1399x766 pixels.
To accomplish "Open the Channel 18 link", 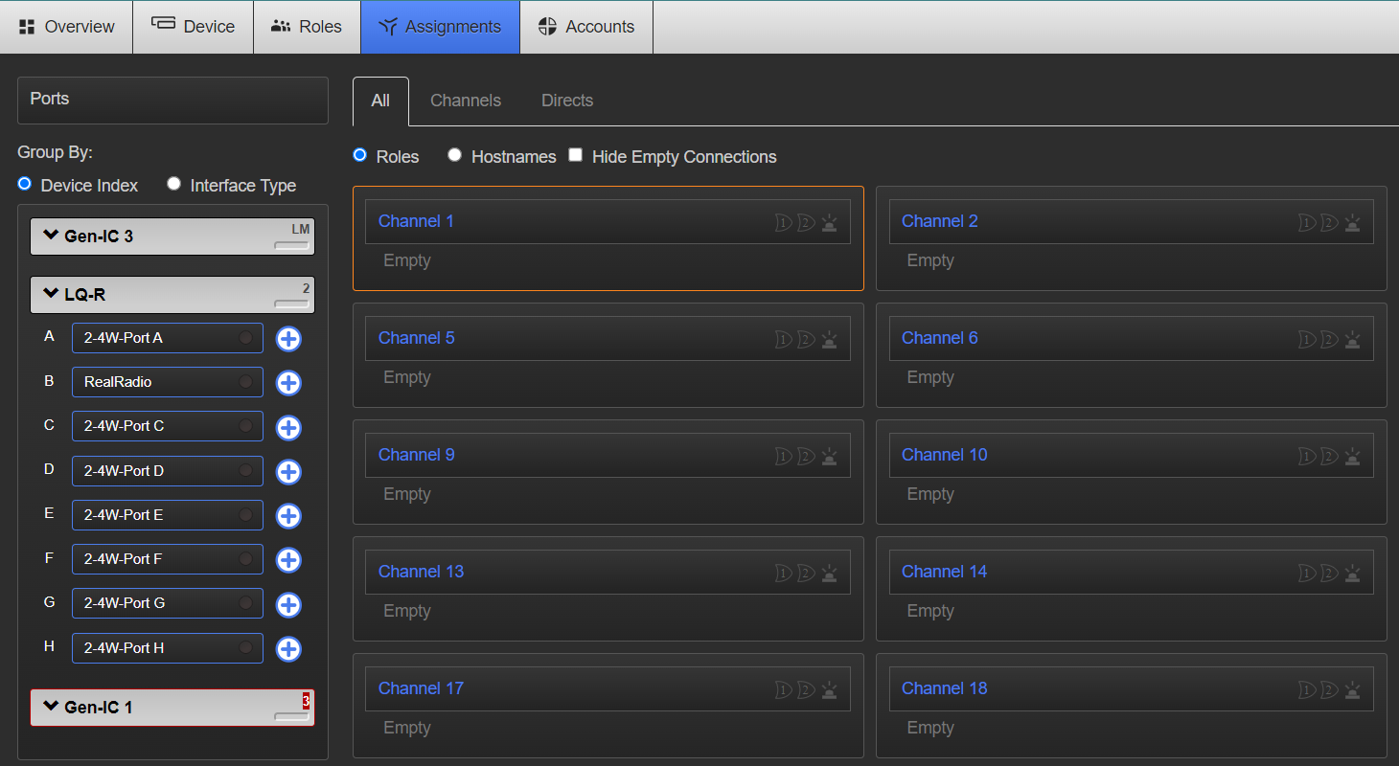I will click(944, 688).
